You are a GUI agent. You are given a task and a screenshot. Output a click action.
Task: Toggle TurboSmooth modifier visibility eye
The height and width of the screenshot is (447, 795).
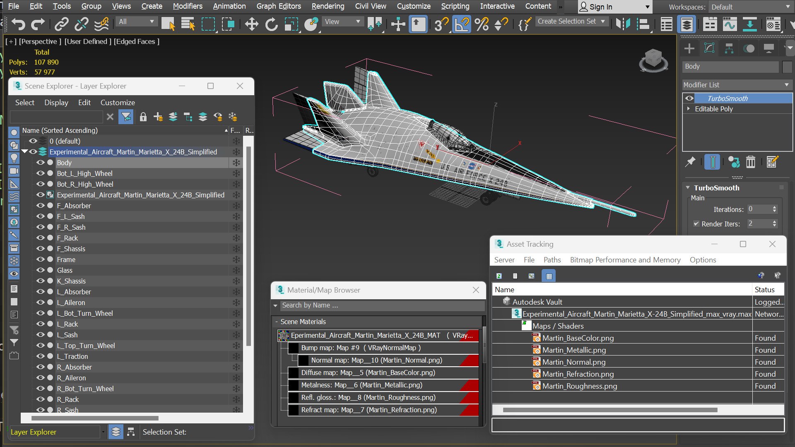[x=689, y=99]
